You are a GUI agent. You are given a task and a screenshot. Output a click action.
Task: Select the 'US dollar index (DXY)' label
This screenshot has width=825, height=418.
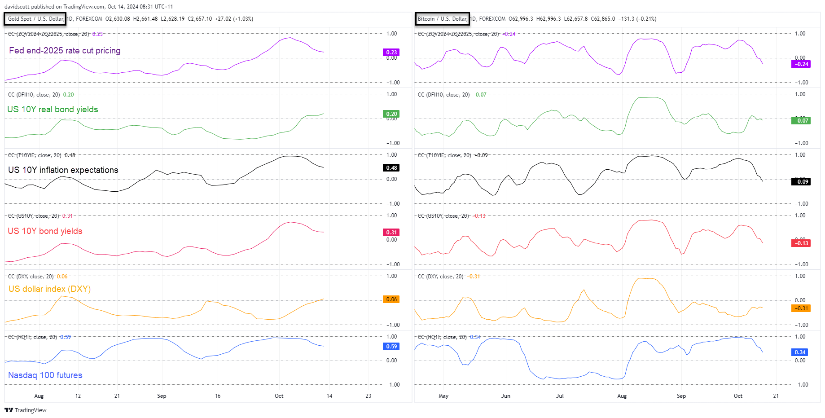(x=50, y=289)
